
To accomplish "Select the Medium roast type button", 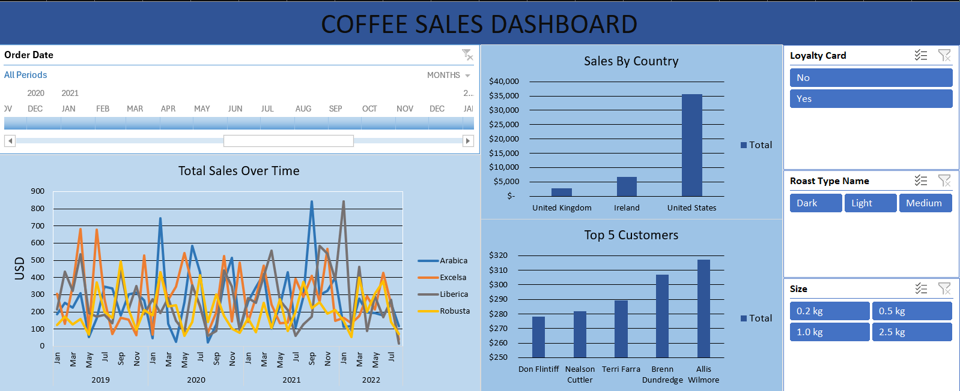I will pyautogui.click(x=925, y=203).
